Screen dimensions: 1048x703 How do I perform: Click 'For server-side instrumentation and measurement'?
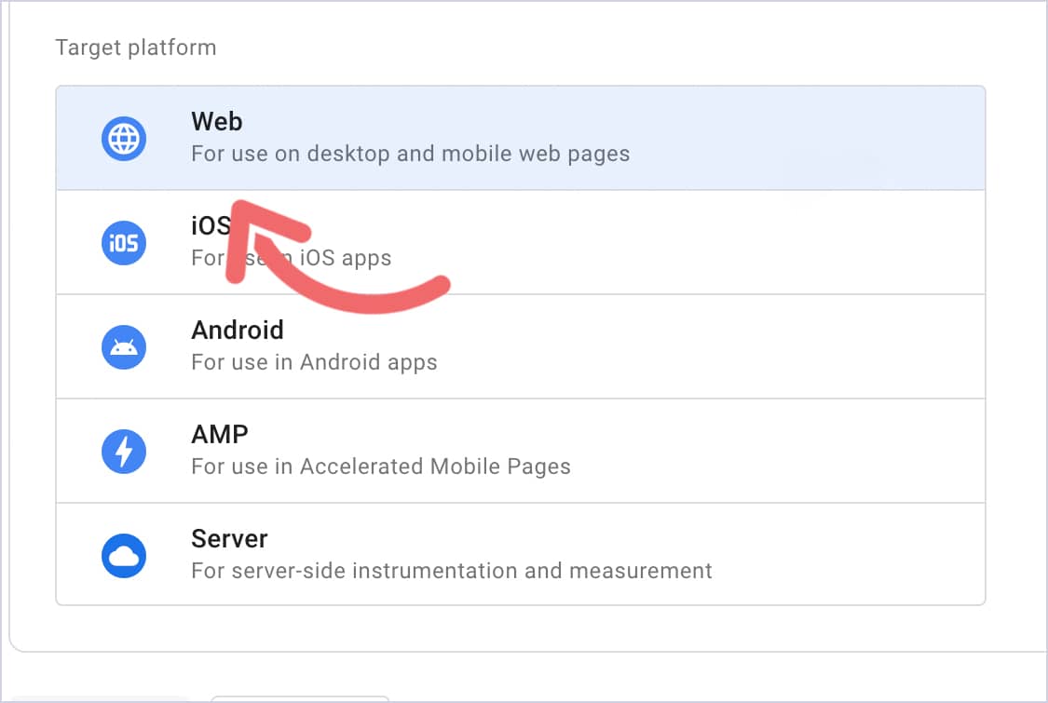(x=452, y=571)
